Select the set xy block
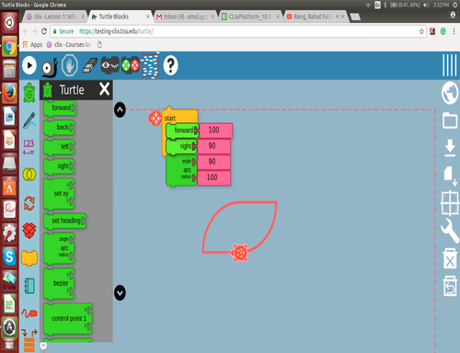The image size is (460, 353). tap(59, 194)
